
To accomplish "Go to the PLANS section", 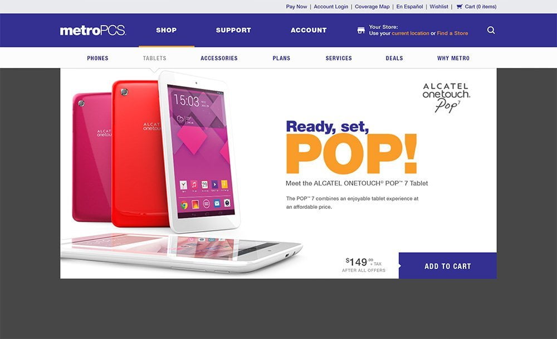I will (281, 58).
